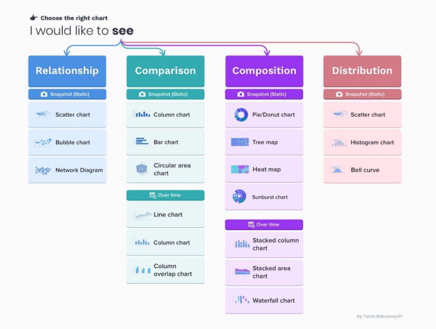Viewport: 436px width, 329px height.
Task: Click the Pie/Donut chart icon
Action: 241,115
